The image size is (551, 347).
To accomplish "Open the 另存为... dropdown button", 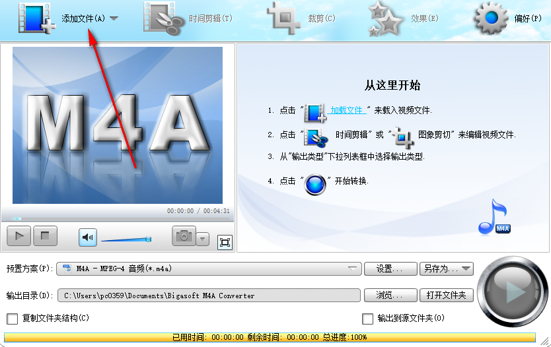I will point(446,269).
